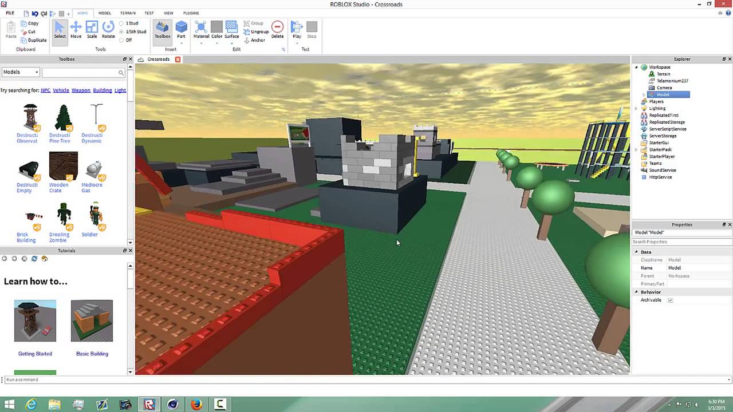Create new file from quick access bar

click(x=26, y=13)
